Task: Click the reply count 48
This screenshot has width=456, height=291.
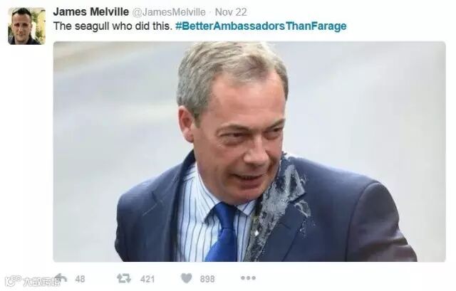Action: click(x=80, y=279)
